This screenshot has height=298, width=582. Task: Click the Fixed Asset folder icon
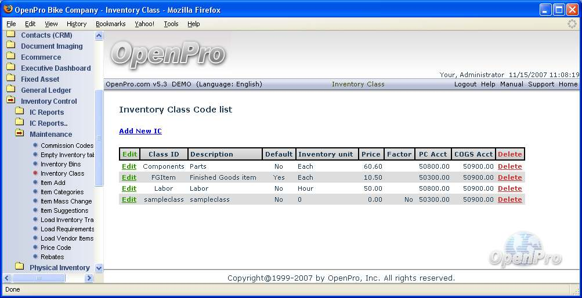pos(10,79)
